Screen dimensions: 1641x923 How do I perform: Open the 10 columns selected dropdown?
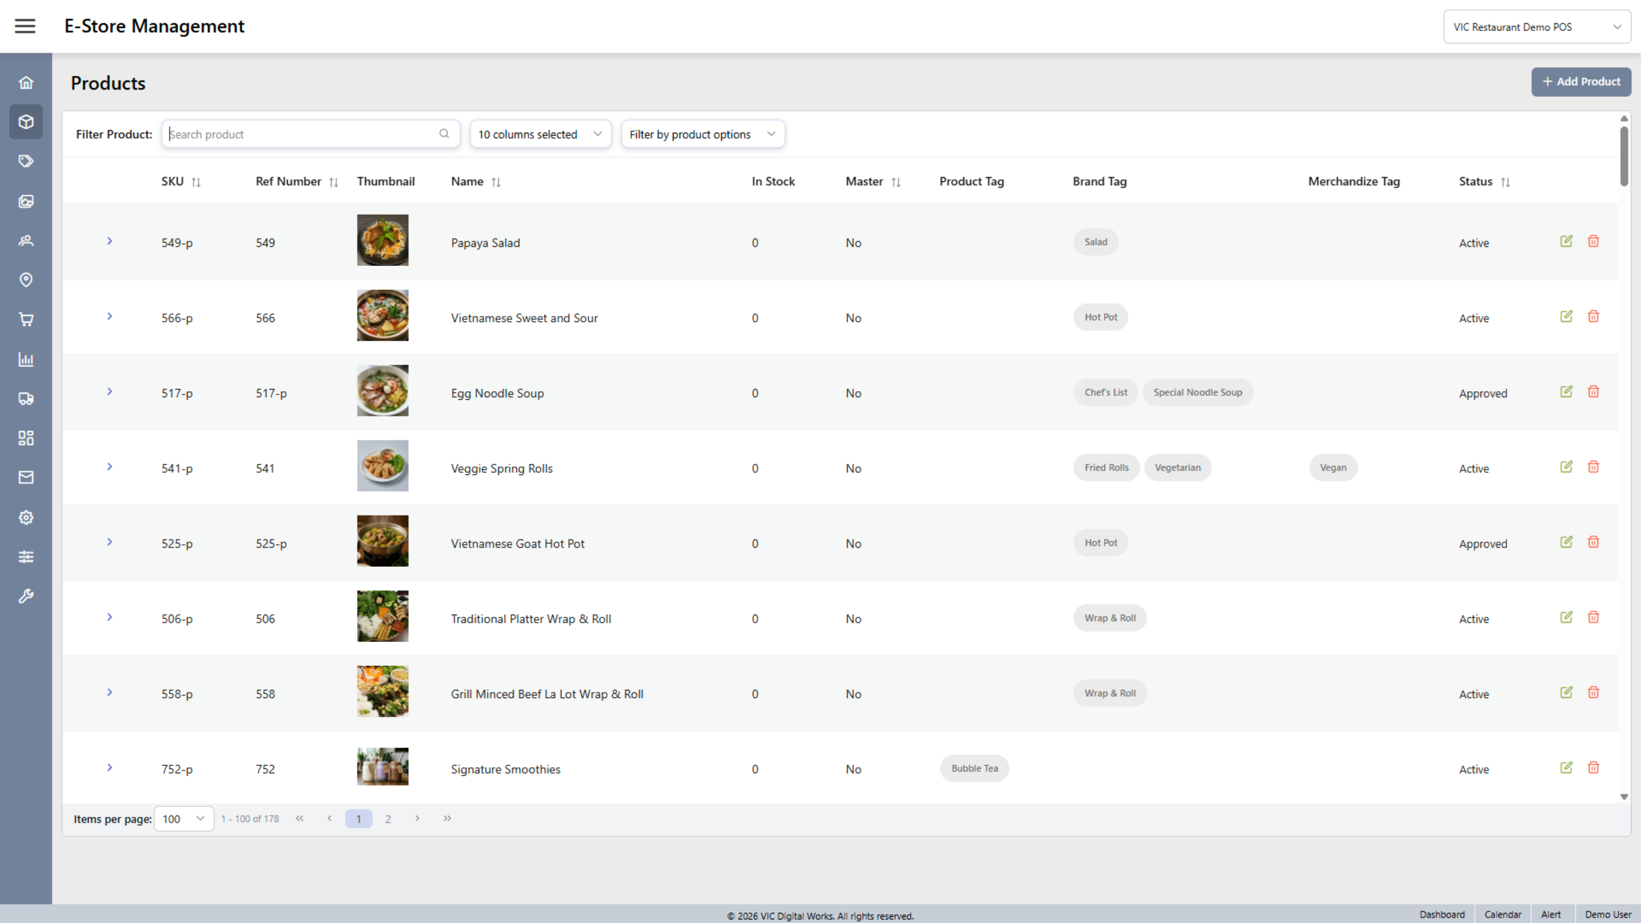coord(540,133)
